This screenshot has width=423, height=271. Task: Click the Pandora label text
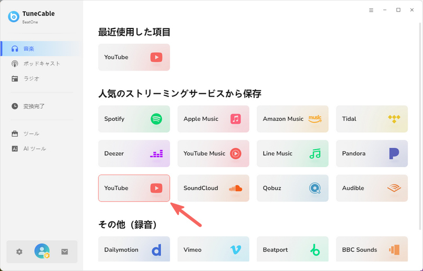pos(354,153)
